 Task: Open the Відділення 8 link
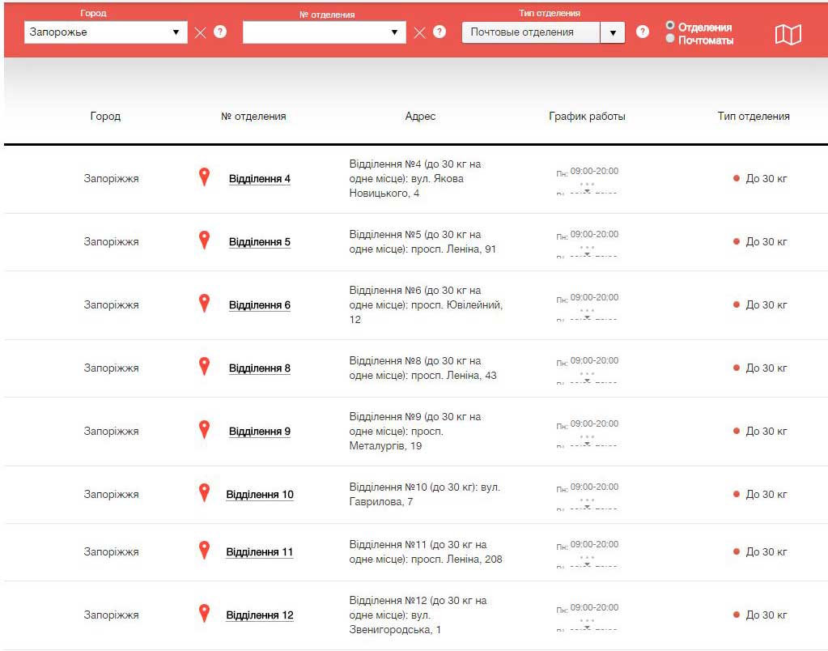tap(259, 368)
